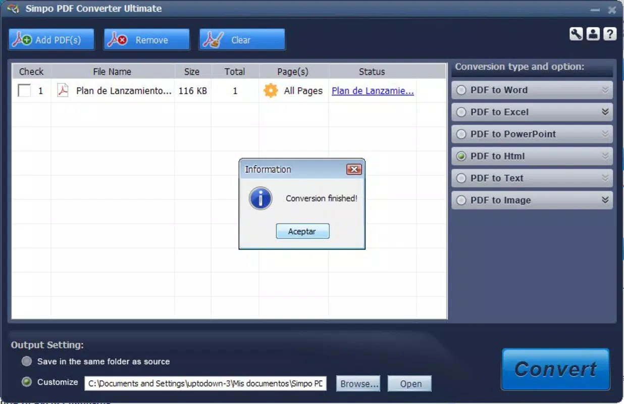This screenshot has height=404, width=624.
Task: Choose Save in the same folder as source
Action: pyautogui.click(x=26, y=362)
